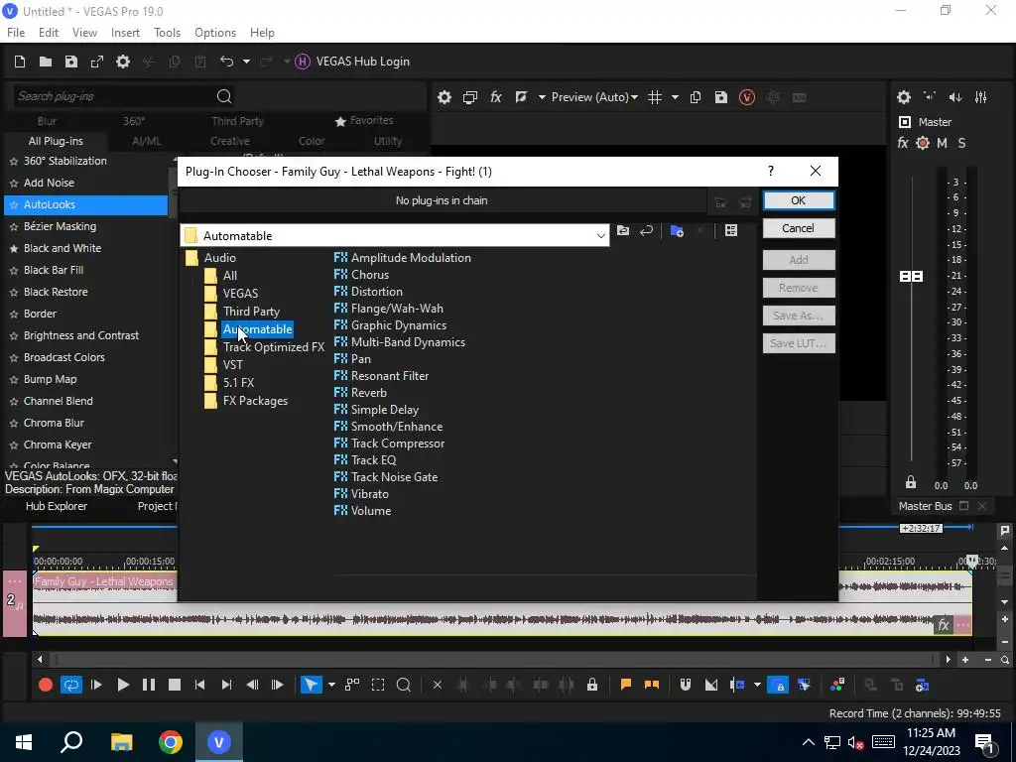Open Render As export icon

point(97,62)
